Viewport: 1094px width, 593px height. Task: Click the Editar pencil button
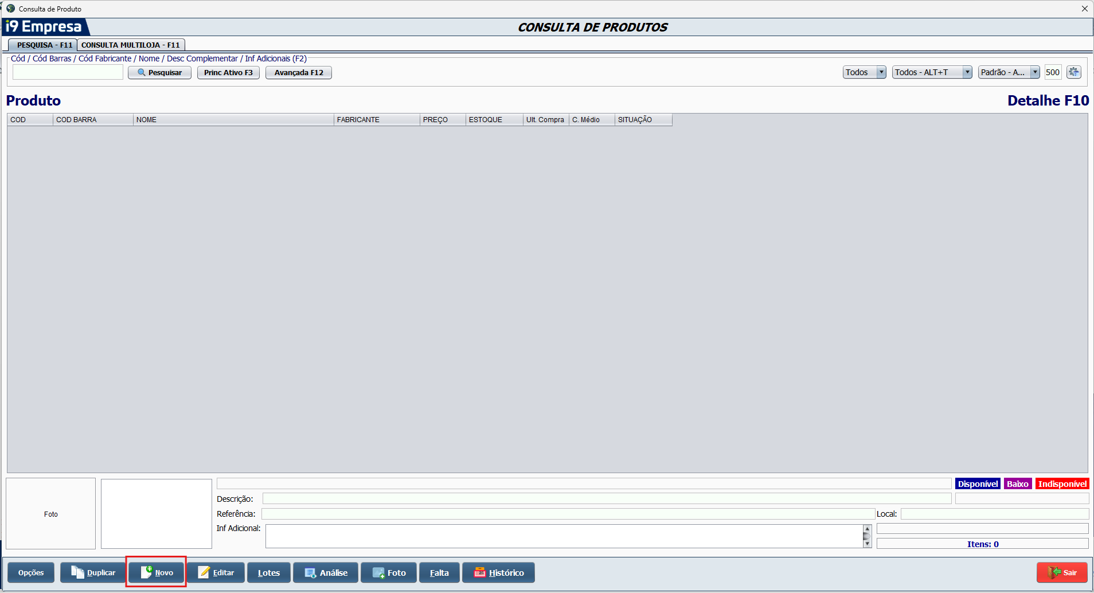[x=216, y=572]
